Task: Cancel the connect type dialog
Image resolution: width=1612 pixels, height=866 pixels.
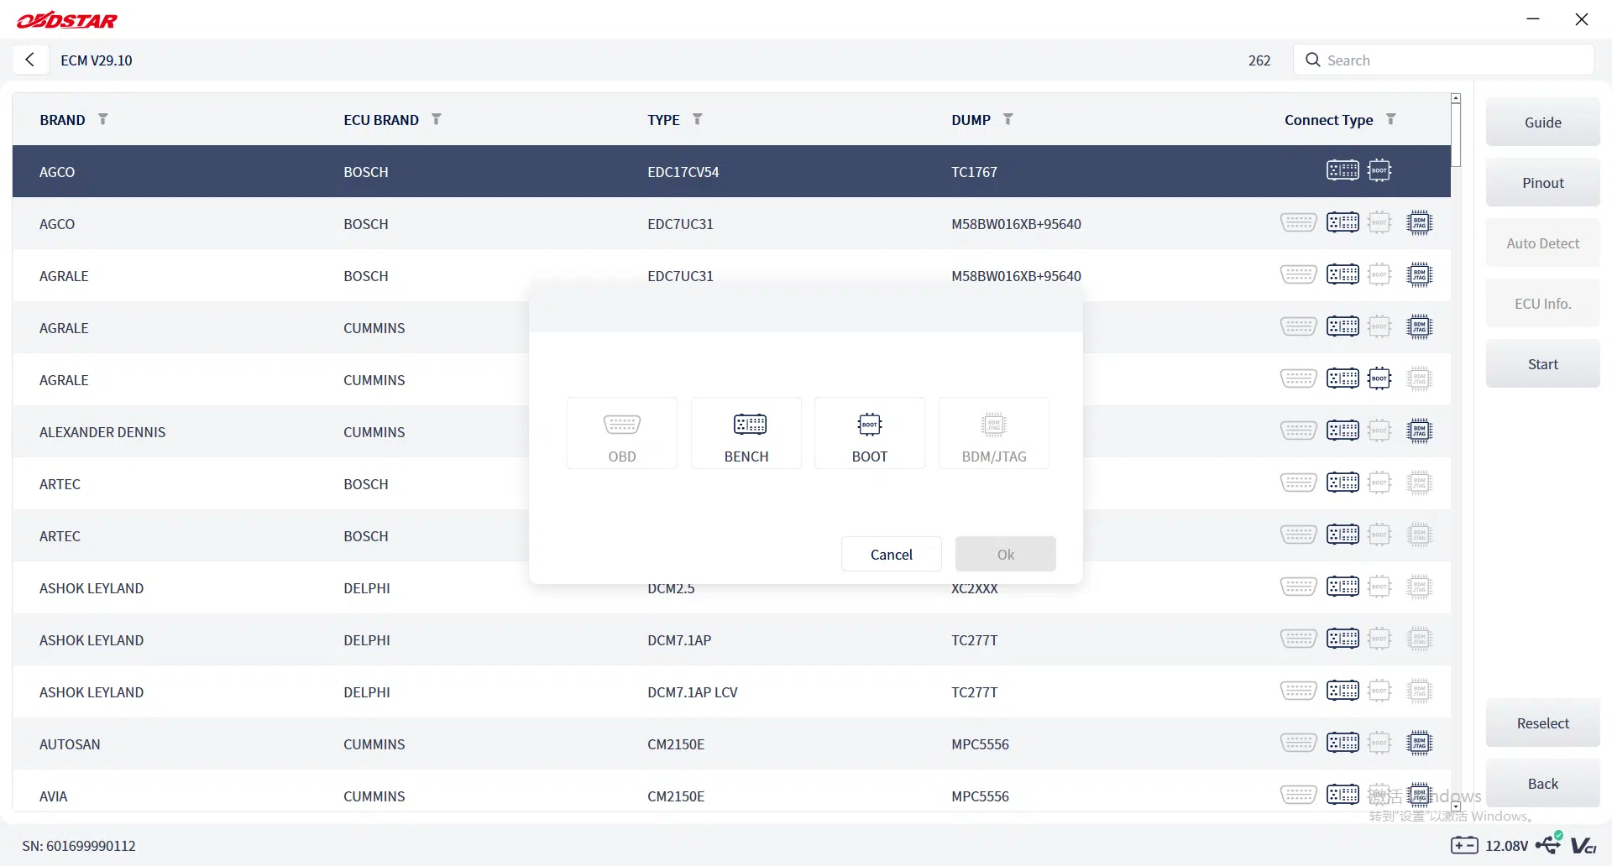Action: [x=891, y=555]
